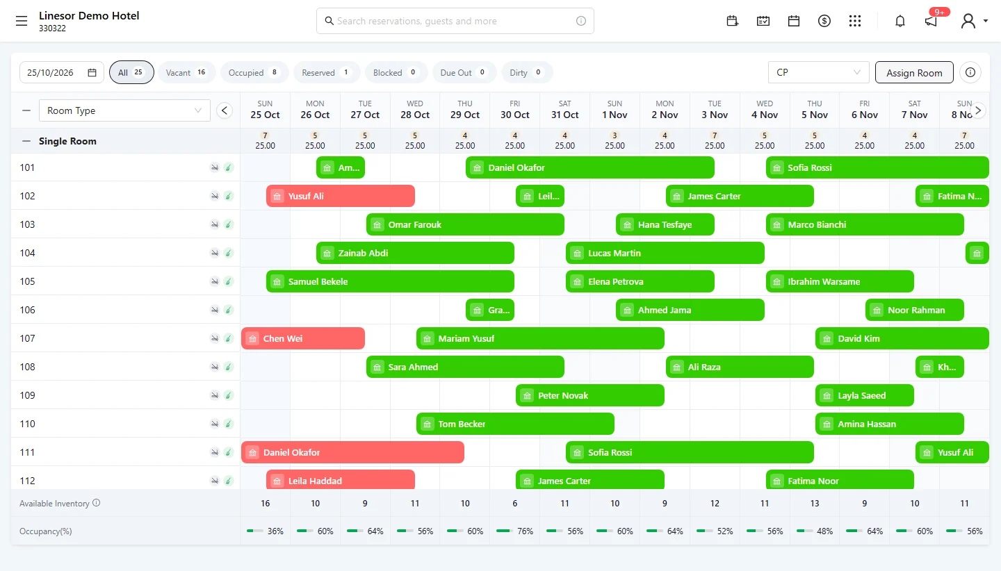This screenshot has width=1001, height=571.
Task: Open the apps grid icon
Action: pos(855,21)
